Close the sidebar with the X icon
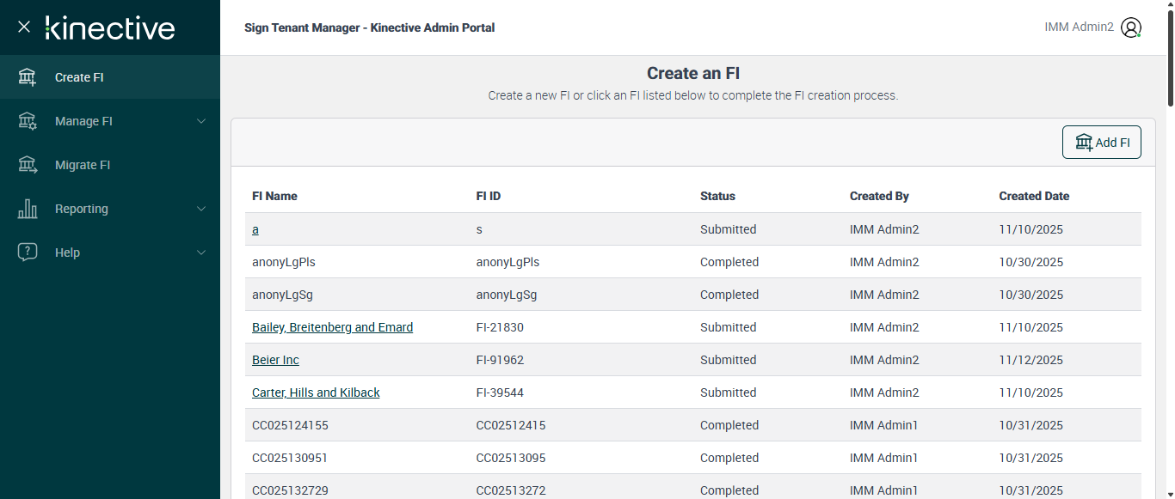This screenshot has height=499, width=1175. 24,27
